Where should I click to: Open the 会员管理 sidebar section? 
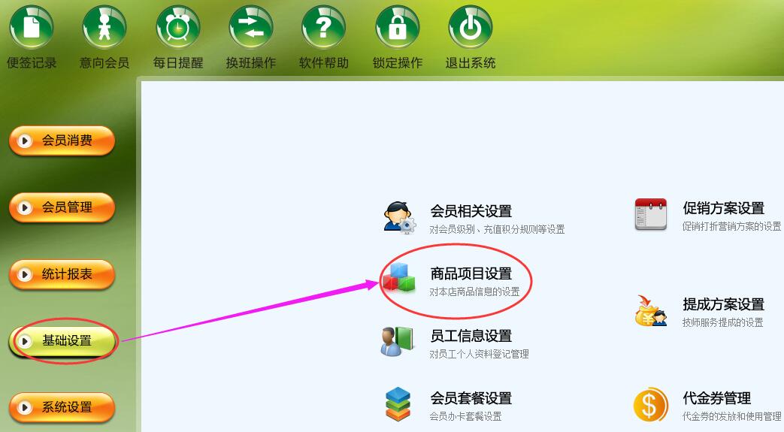[x=62, y=207]
